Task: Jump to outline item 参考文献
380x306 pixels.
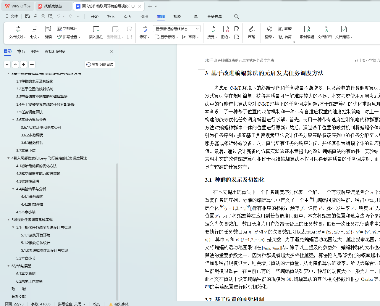Action: pos(19,297)
